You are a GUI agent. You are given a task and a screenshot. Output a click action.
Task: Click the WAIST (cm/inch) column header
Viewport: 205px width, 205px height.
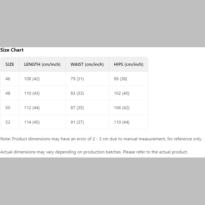[x=87, y=64]
